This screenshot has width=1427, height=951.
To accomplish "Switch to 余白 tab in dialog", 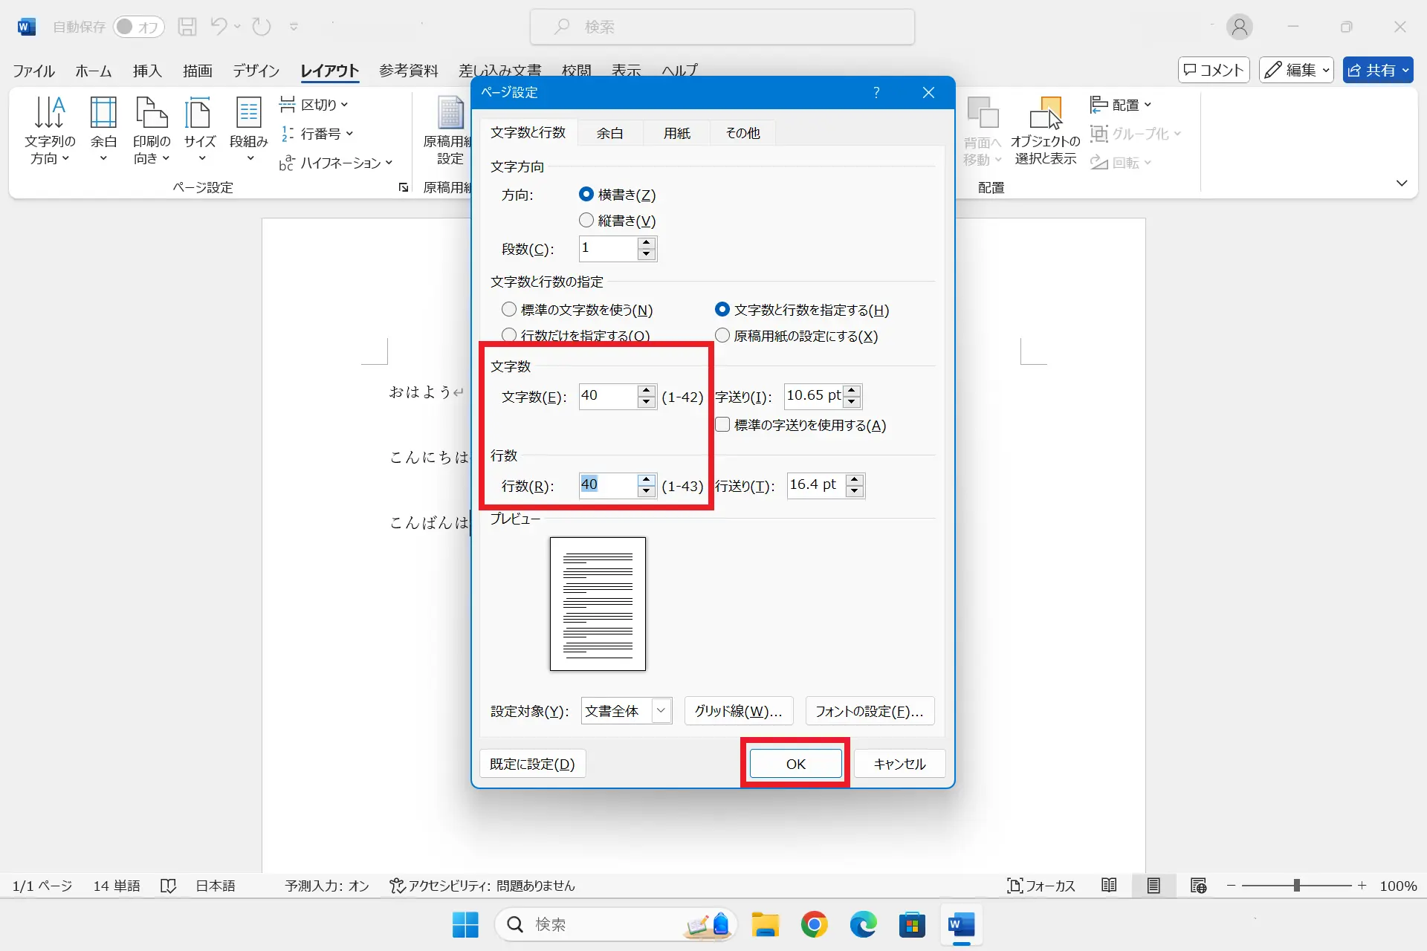I will (609, 133).
